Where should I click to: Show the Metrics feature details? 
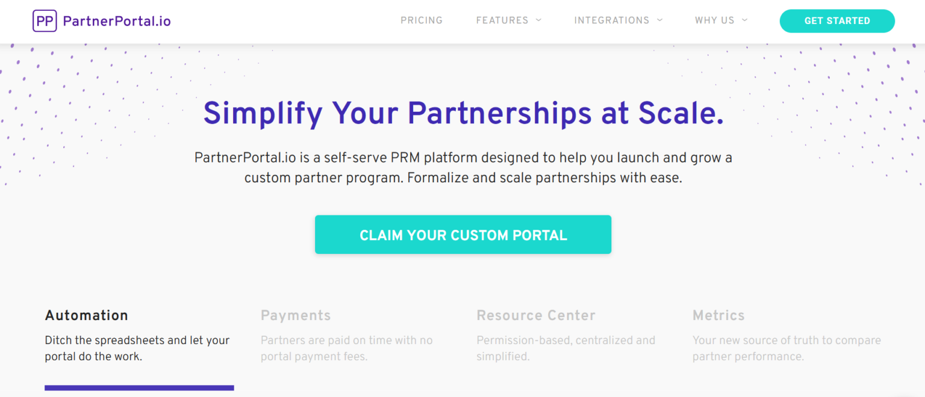[718, 315]
